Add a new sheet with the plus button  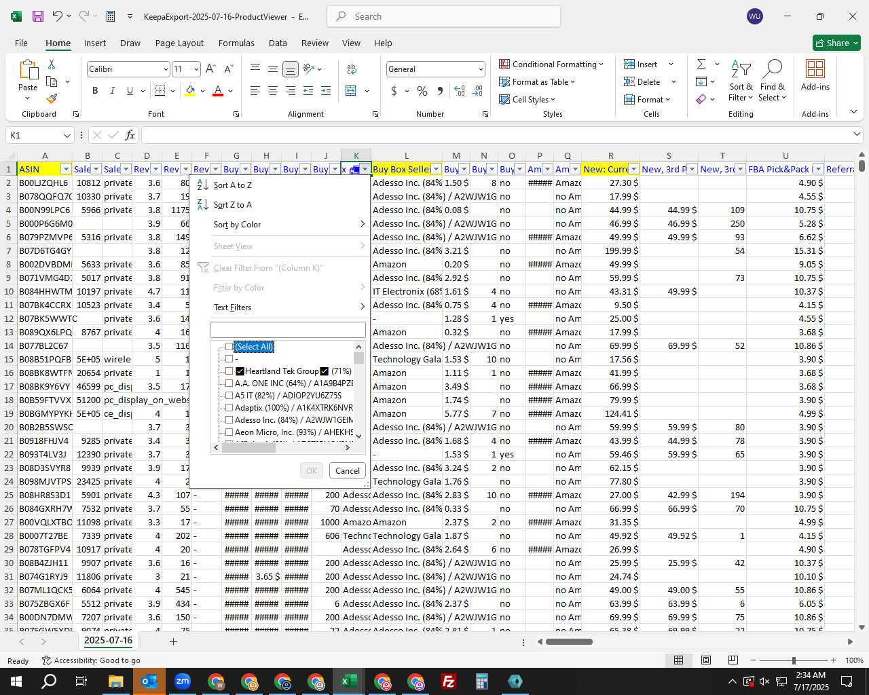pyautogui.click(x=173, y=641)
